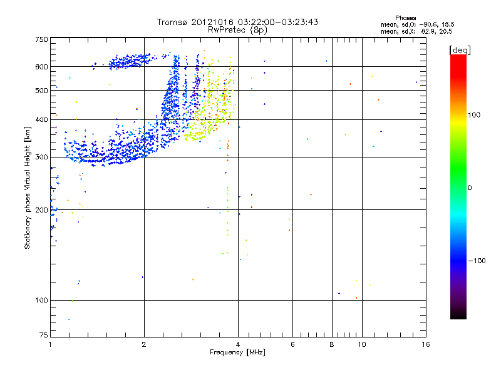Click the 16 tick on frequency axis

point(423,344)
